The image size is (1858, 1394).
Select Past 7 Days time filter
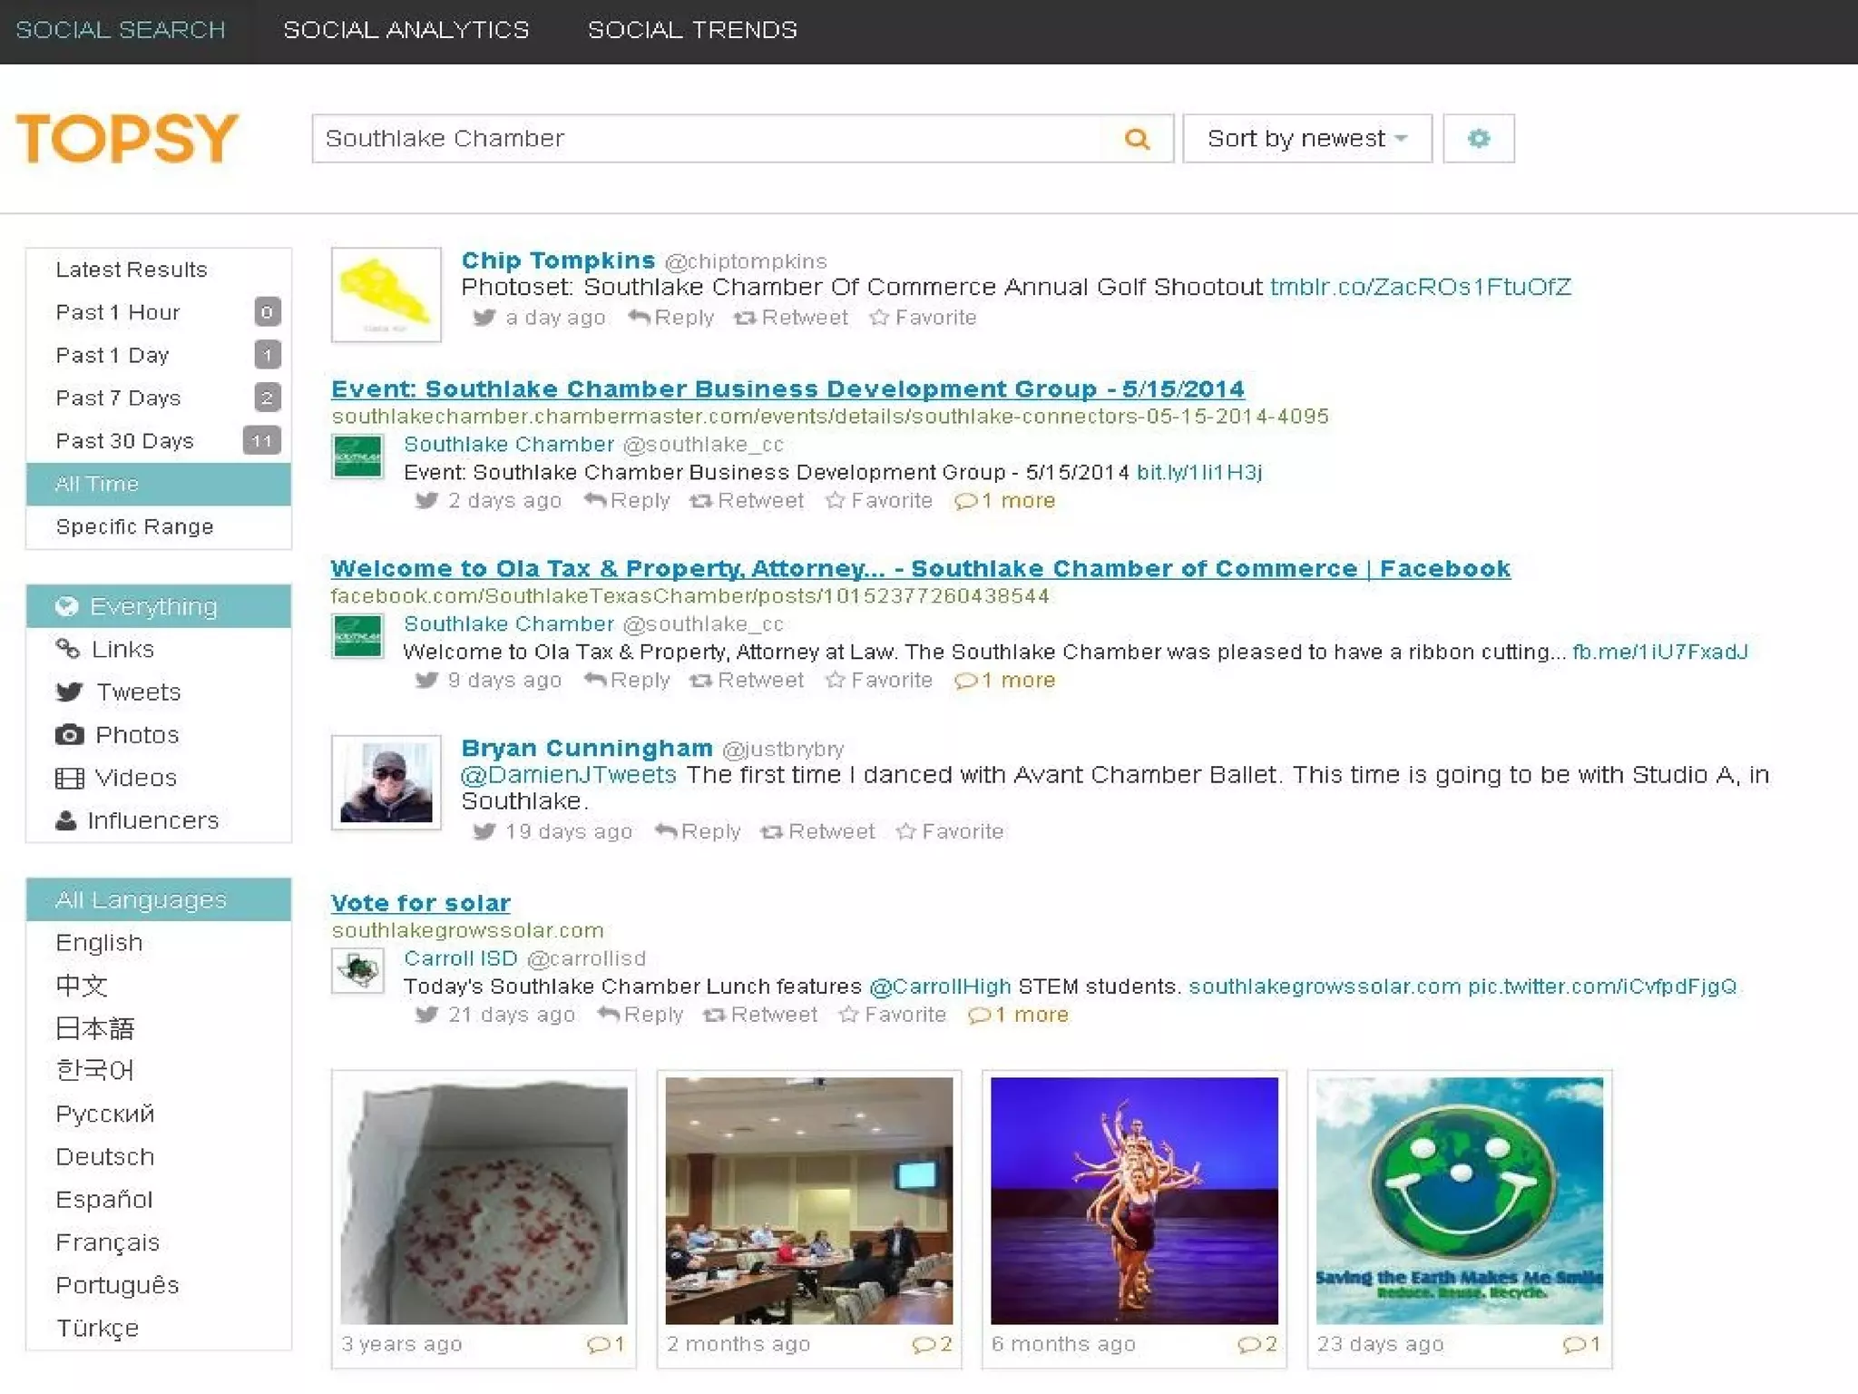pyautogui.click(x=118, y=398)
